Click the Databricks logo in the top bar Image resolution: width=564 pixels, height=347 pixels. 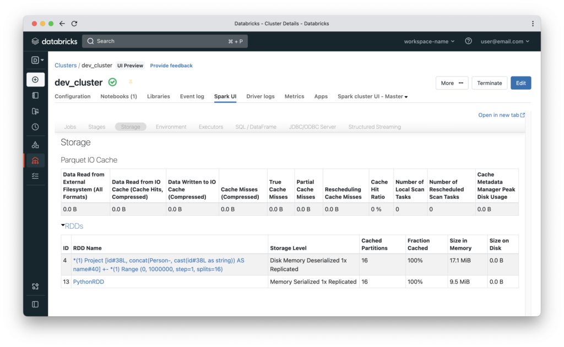(x=55, y=41)
